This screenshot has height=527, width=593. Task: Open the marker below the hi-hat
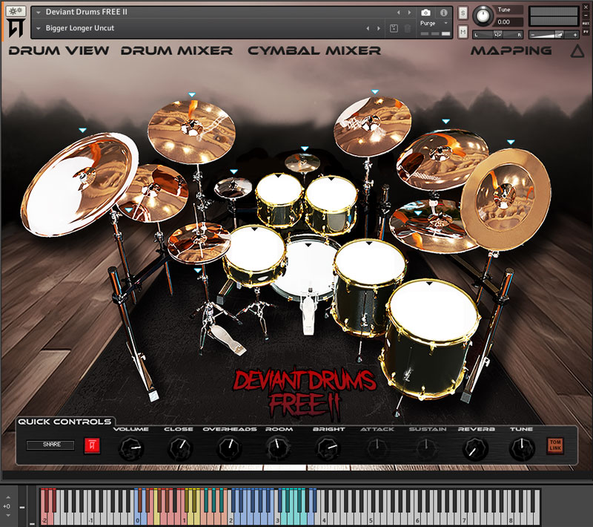tap(198, 270)
